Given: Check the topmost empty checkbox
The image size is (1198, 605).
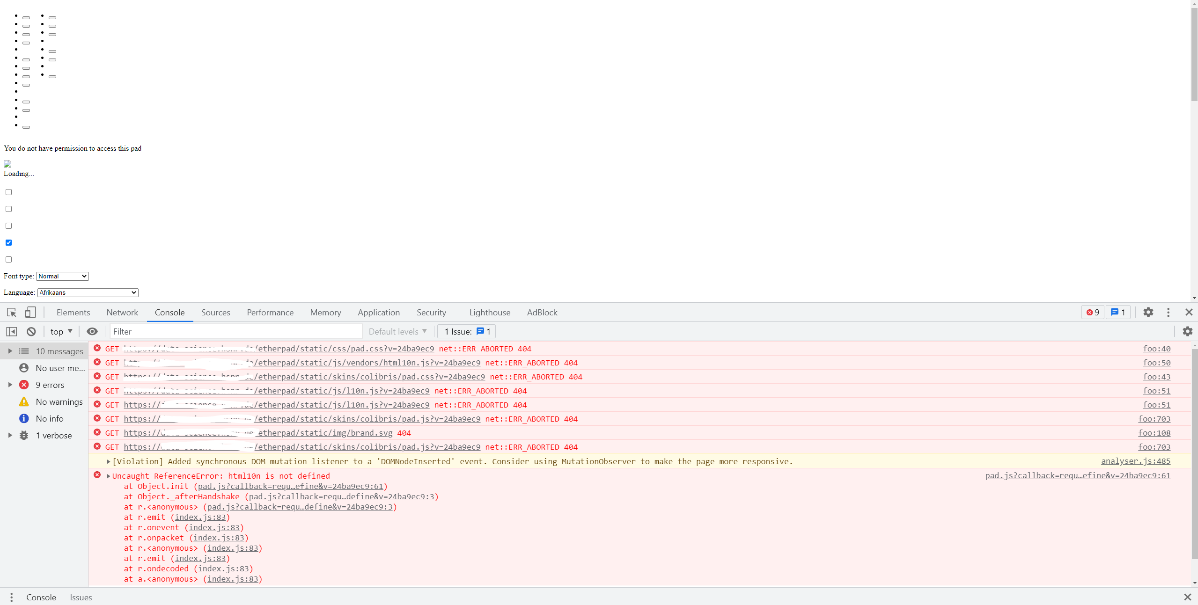Looking at the screenshot, I should coord(8,192).
